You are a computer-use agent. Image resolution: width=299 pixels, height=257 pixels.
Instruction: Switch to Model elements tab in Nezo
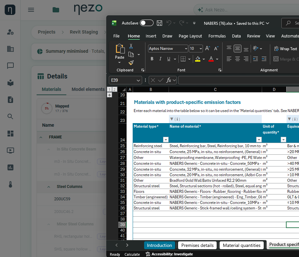click(x=88, y=89)
